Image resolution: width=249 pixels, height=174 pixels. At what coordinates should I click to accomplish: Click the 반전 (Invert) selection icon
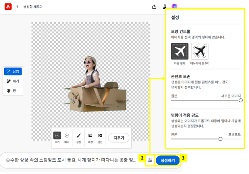pyautogui.click(x=100, y=138)
